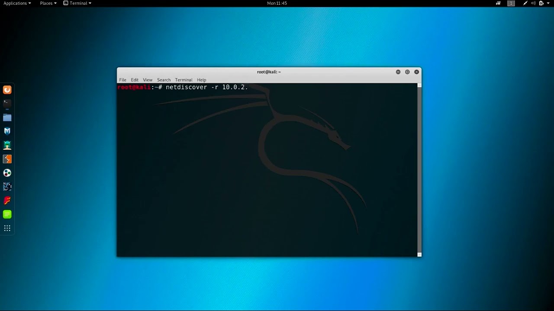Open the Mon 11:45 clock calendar

pos(277,3)
